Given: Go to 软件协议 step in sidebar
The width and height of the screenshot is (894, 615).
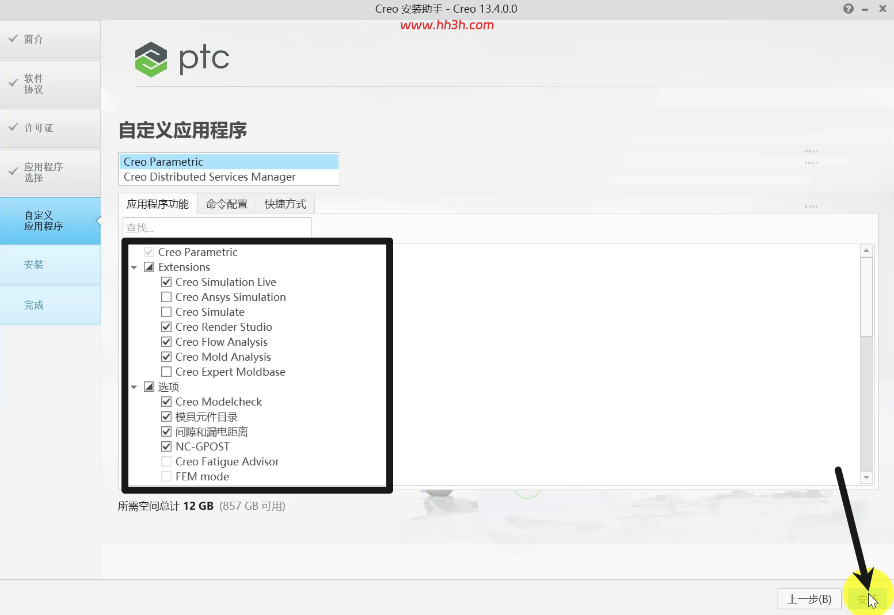Looking at the screenshot, I should (x=50, y=84).
